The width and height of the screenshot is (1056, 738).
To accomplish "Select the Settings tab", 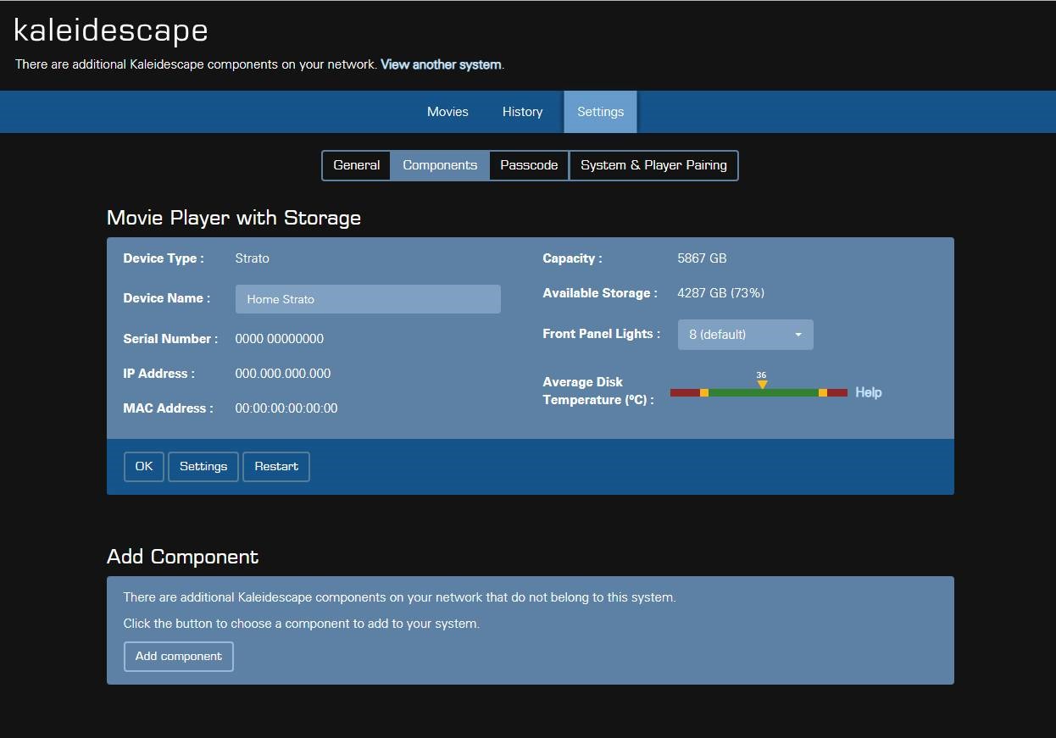I will click(x=600, y=112).
